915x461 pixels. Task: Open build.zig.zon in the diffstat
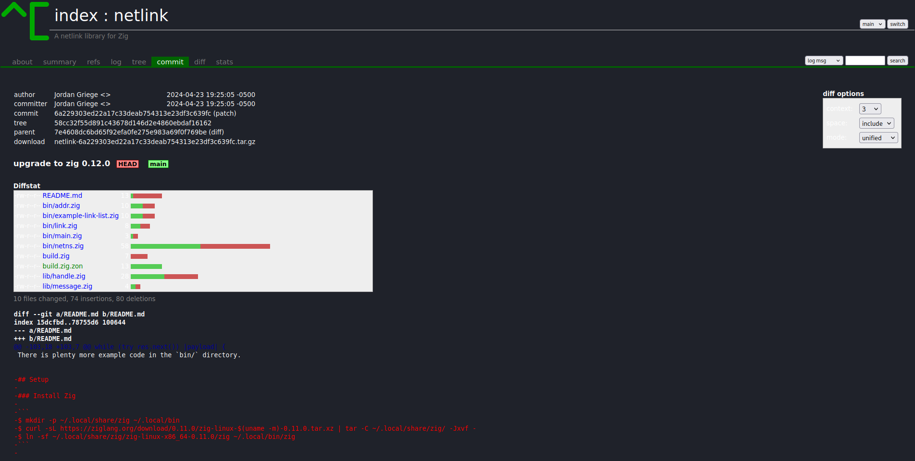click(x=62, y=266)
